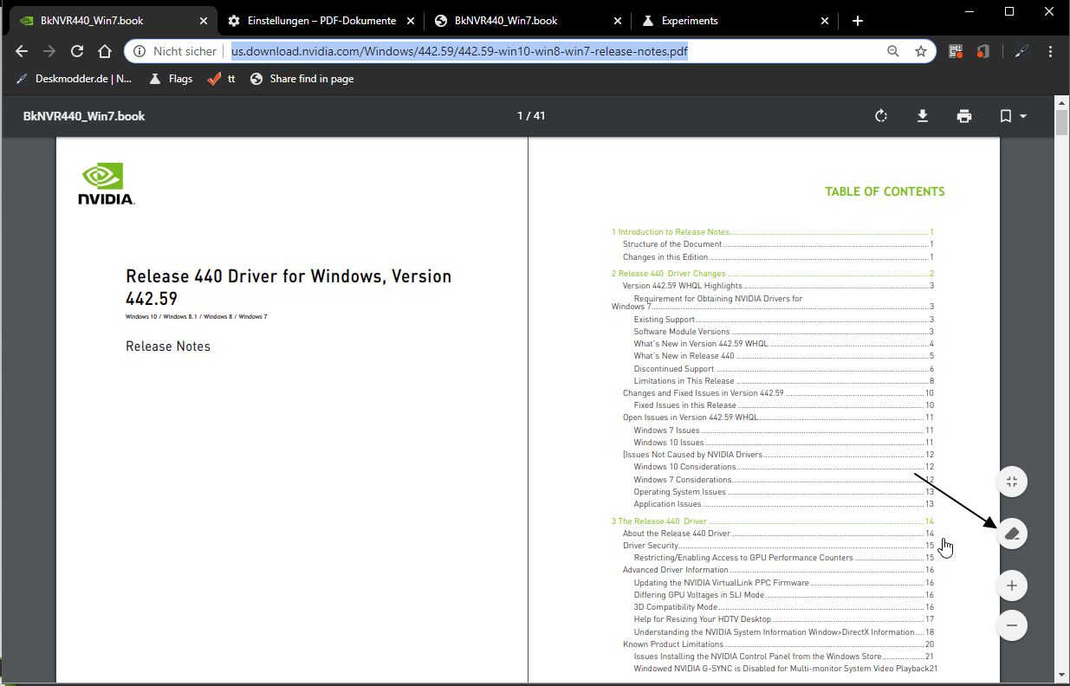
Task: Open '1 Introduction to Release Notes' entry
Action: point(772,232)
